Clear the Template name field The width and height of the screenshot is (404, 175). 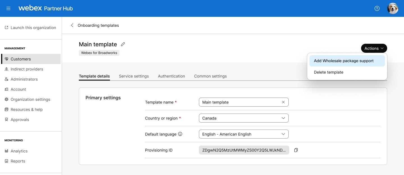coord(283,102)
